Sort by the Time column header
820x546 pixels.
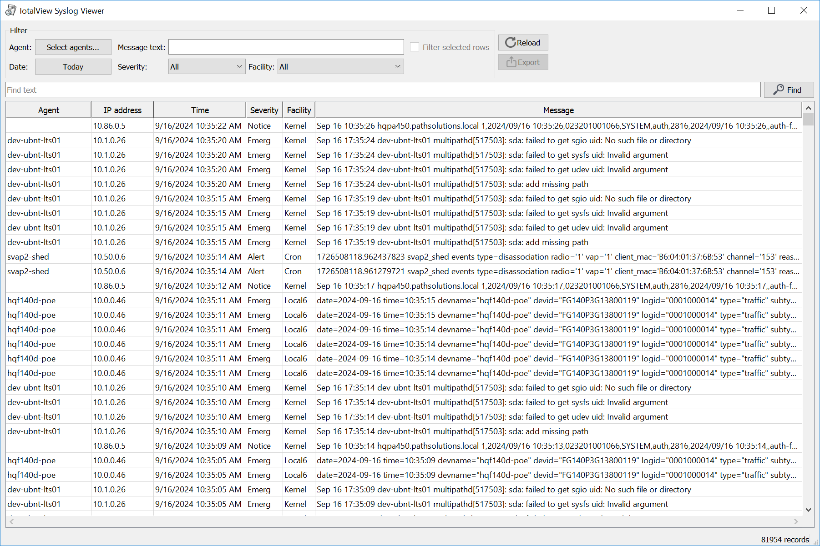200,110
